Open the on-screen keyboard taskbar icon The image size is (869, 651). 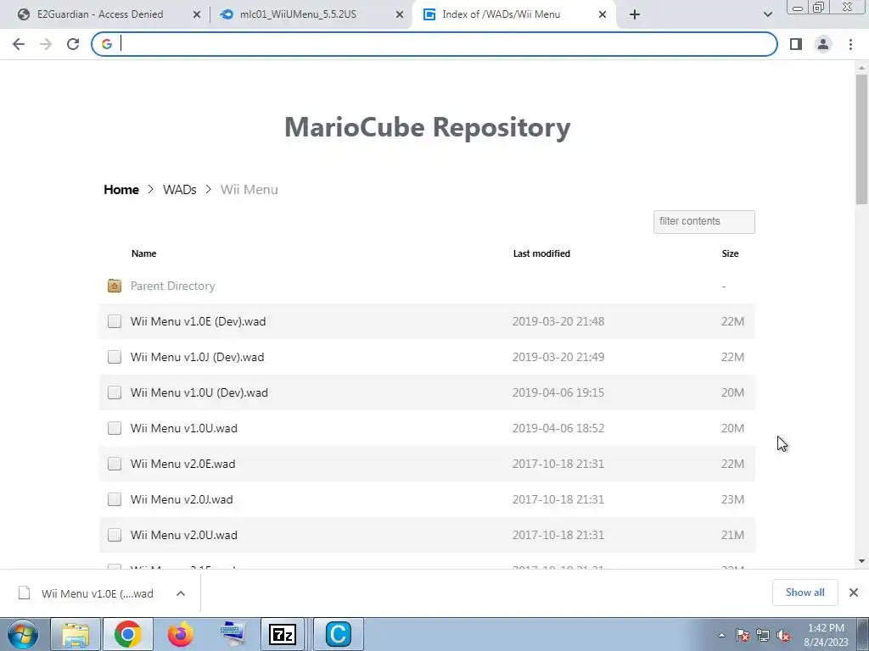[x=233, y=634]
